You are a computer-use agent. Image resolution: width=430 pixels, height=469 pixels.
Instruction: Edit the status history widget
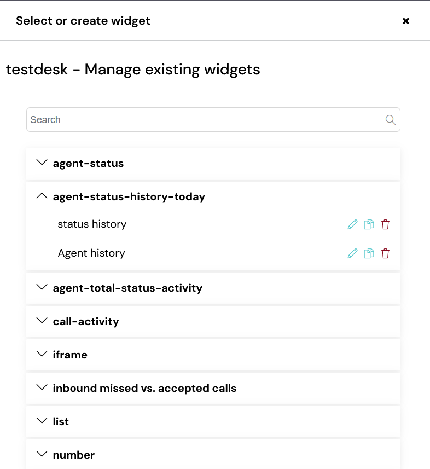(x=352, y=224)
